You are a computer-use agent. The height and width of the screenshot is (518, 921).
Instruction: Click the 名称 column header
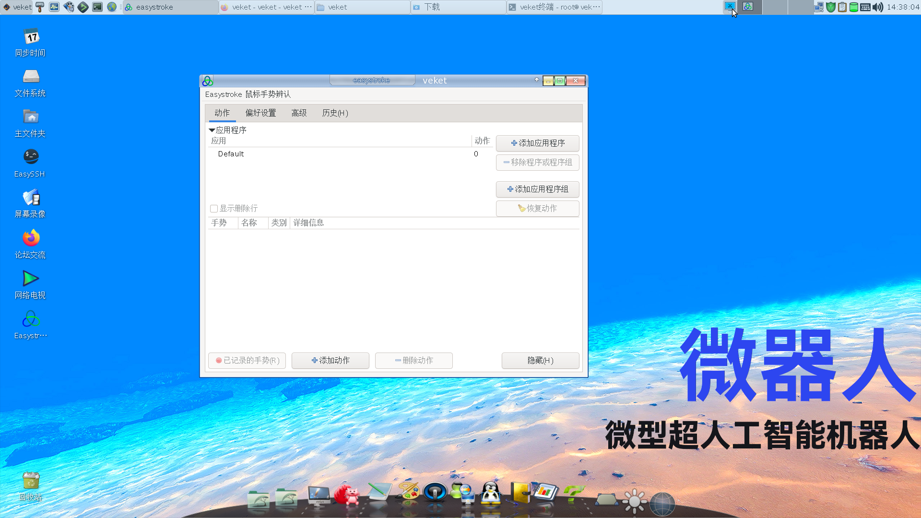pyautogui.click(x=253, y=223)
